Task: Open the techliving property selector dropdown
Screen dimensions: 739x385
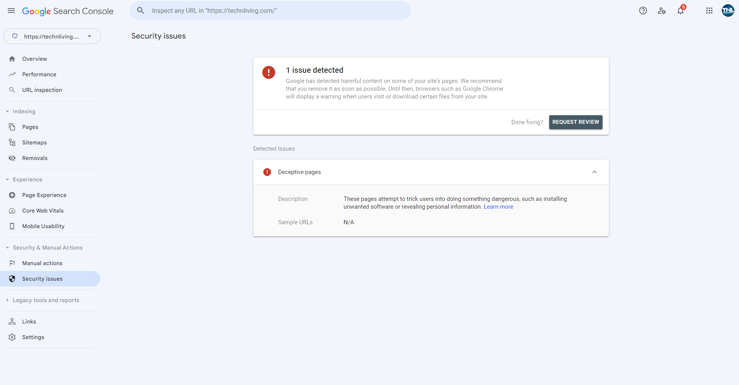Action: (x=52, y=36)
